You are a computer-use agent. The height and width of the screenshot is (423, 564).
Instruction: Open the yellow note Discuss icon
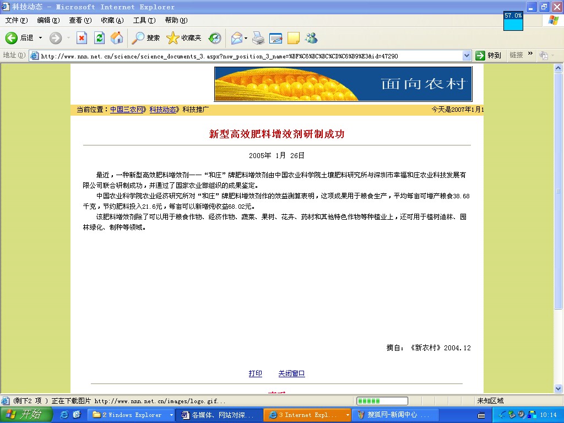(293, 38)
